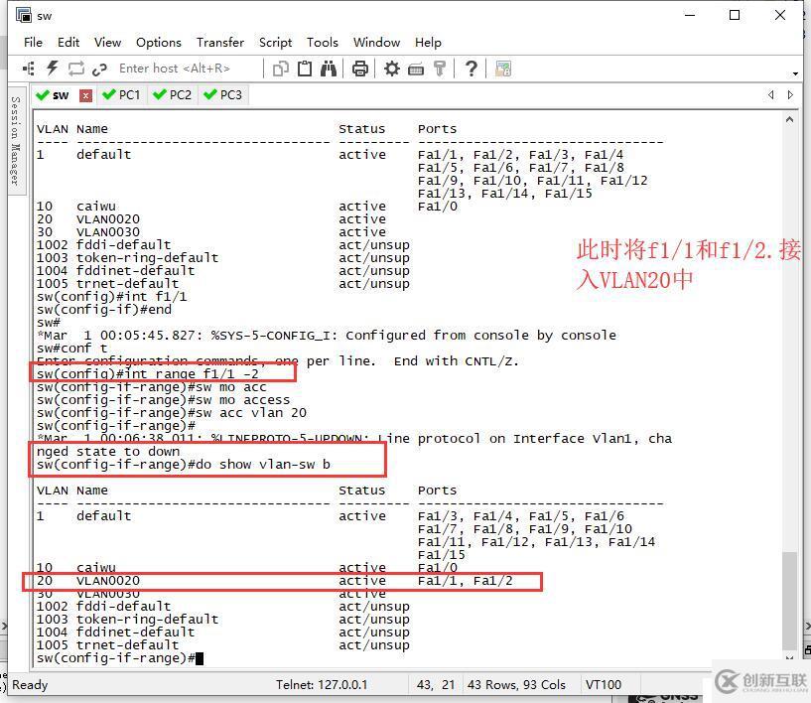Screen dimensions: 811x703
Task: Click the Copy toolbar icon
Action: (x=280, y=69)
